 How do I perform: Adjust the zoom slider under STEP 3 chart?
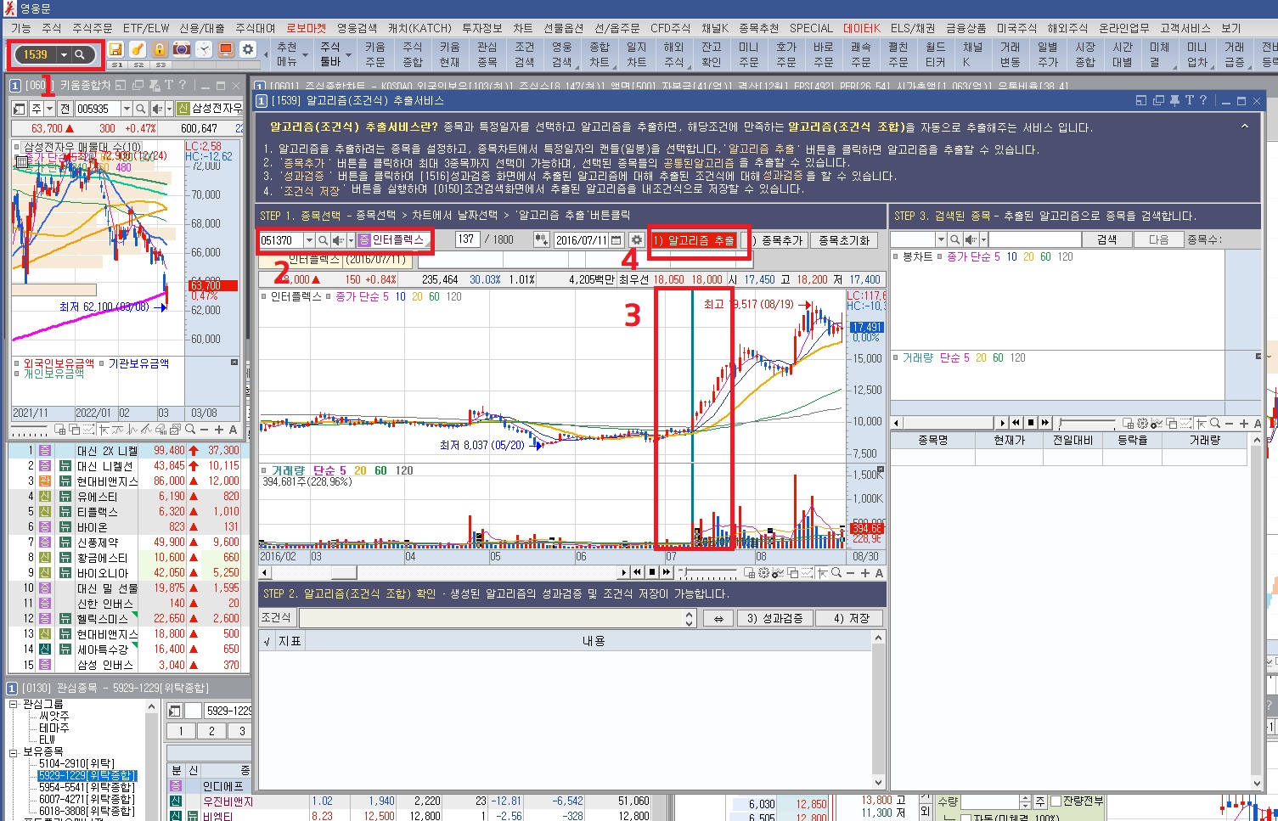click(1089, 423)
